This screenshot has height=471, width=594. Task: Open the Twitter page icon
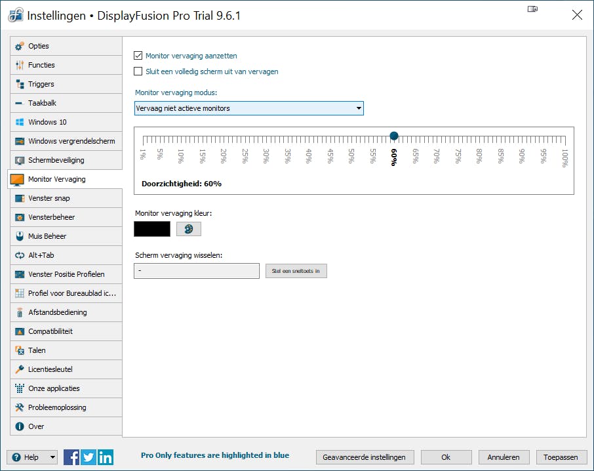pyautogui.click(x=89, y=457)
